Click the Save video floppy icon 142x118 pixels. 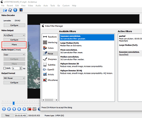click(x=10, y=10)
